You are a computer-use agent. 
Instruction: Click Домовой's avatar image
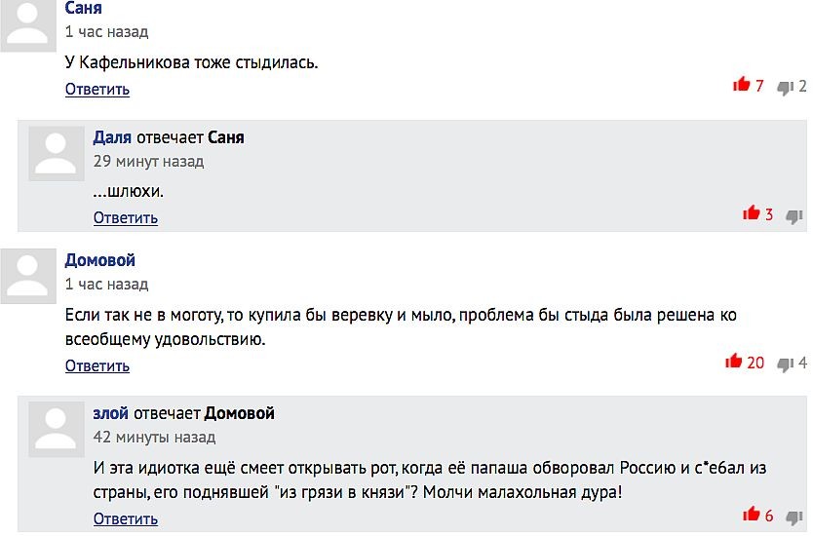pyautogui.click(x=28, y=276)
